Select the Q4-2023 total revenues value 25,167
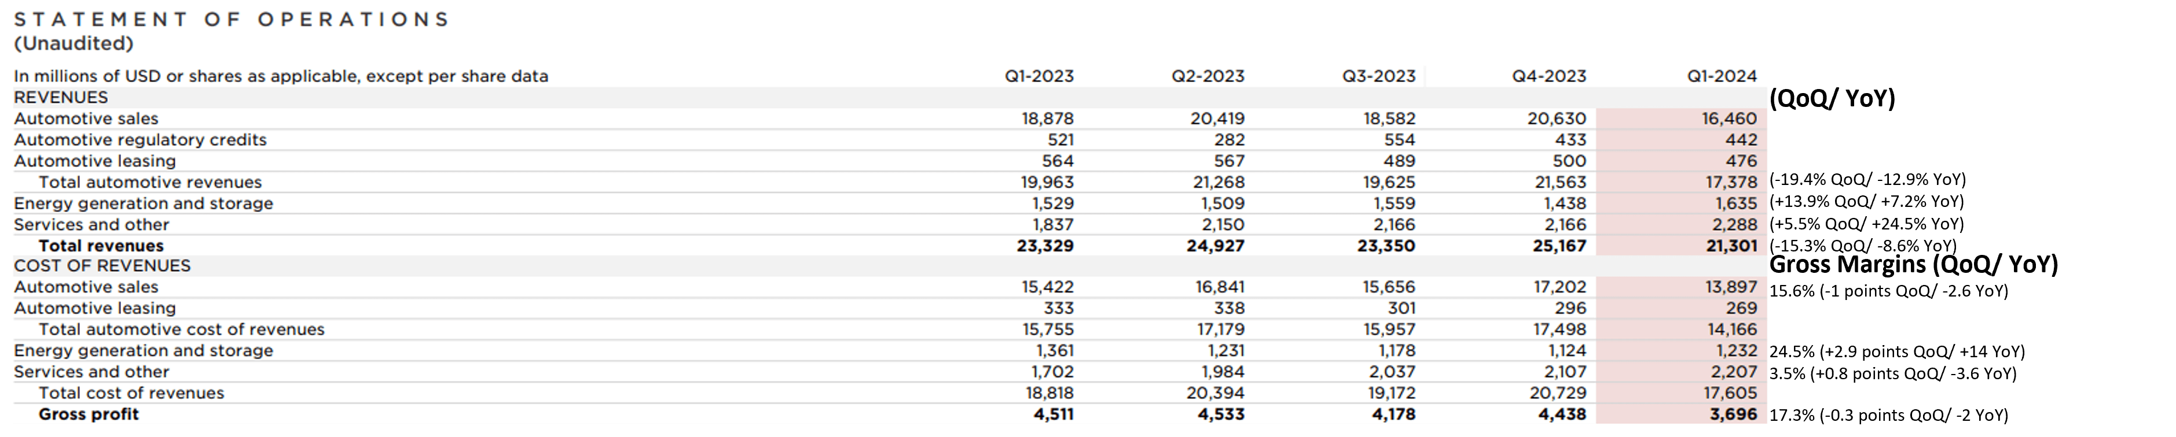2176x437 pixels. click(x=1559, y=246)
